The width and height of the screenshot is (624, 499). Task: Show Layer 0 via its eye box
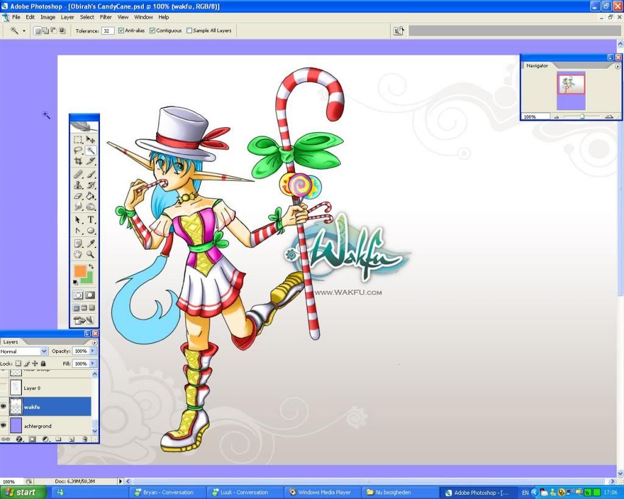(x=4, y=388)
